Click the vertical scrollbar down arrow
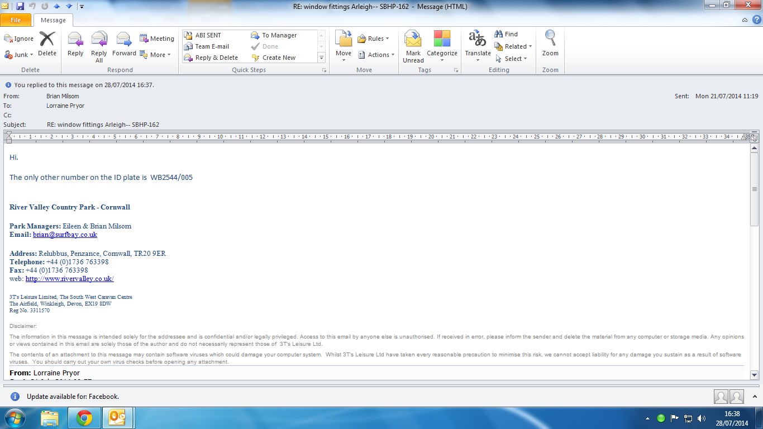Screen dimensions: 763x429 click(x=754, y=375)
